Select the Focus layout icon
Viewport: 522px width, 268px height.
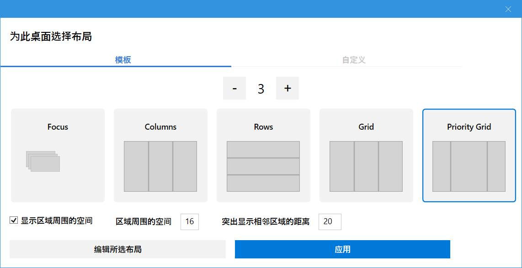coord(43,161)
